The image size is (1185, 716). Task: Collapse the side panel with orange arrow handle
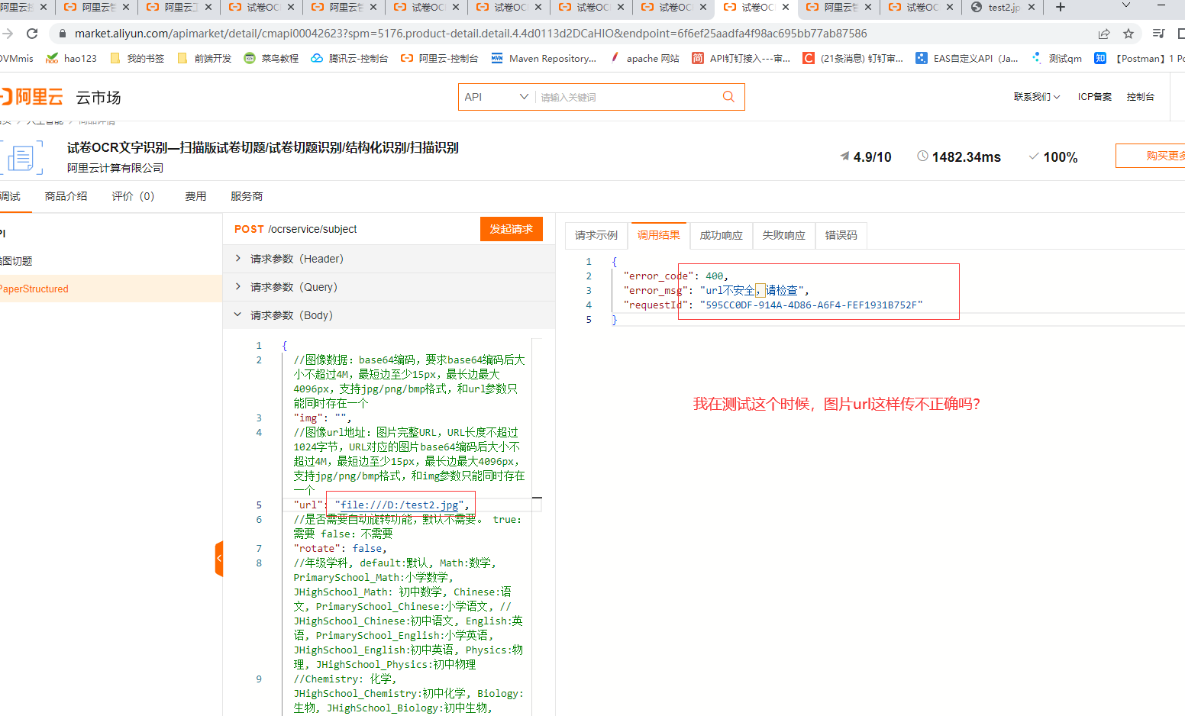click(219, 559)
